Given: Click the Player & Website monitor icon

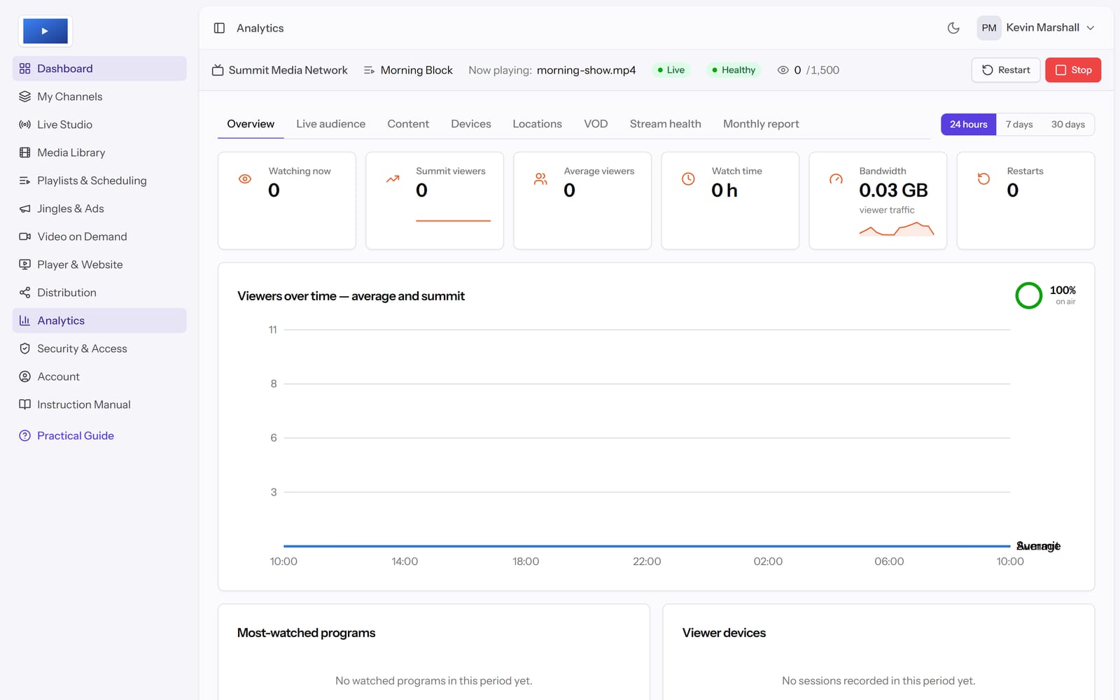Looking at the screenshot, I should [25, 265].
